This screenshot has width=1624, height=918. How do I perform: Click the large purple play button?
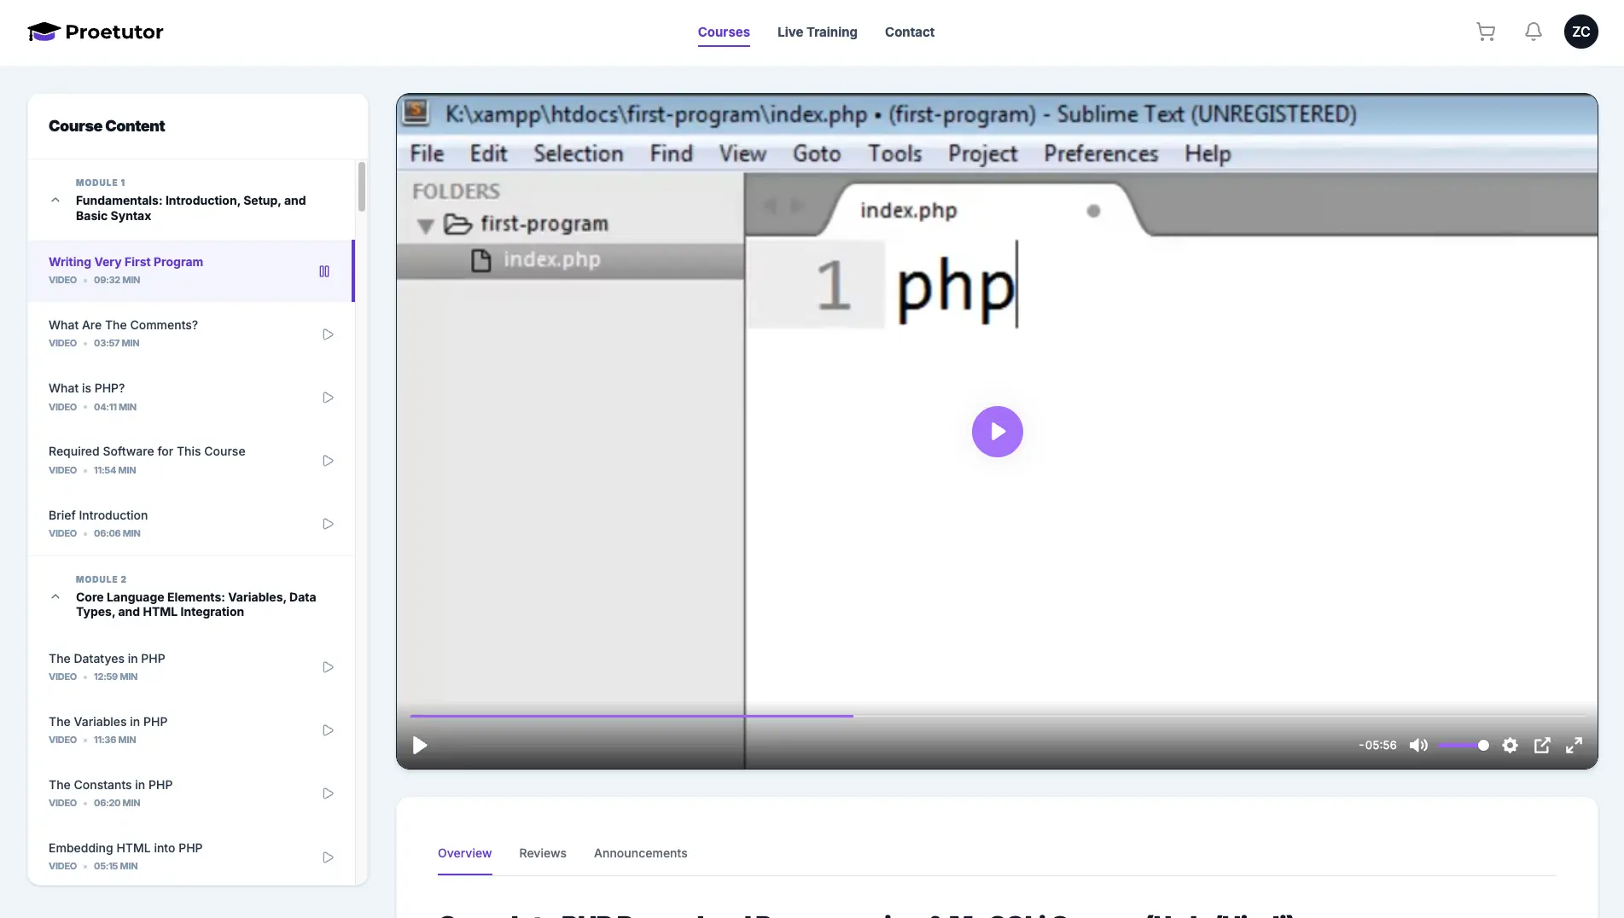pyautogui.click(x=997, y=432)
